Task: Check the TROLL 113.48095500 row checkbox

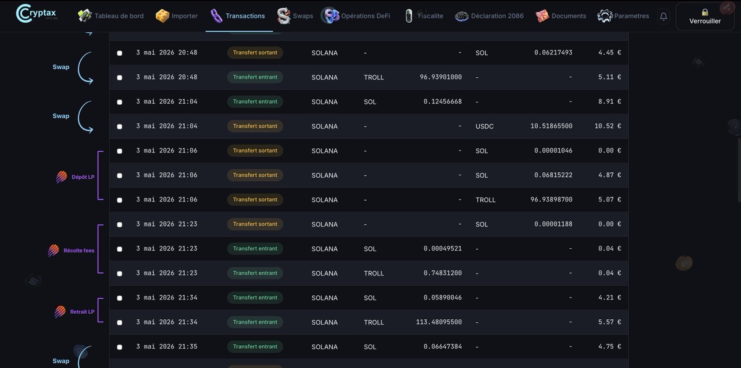Action: click(x=119, y=322)
